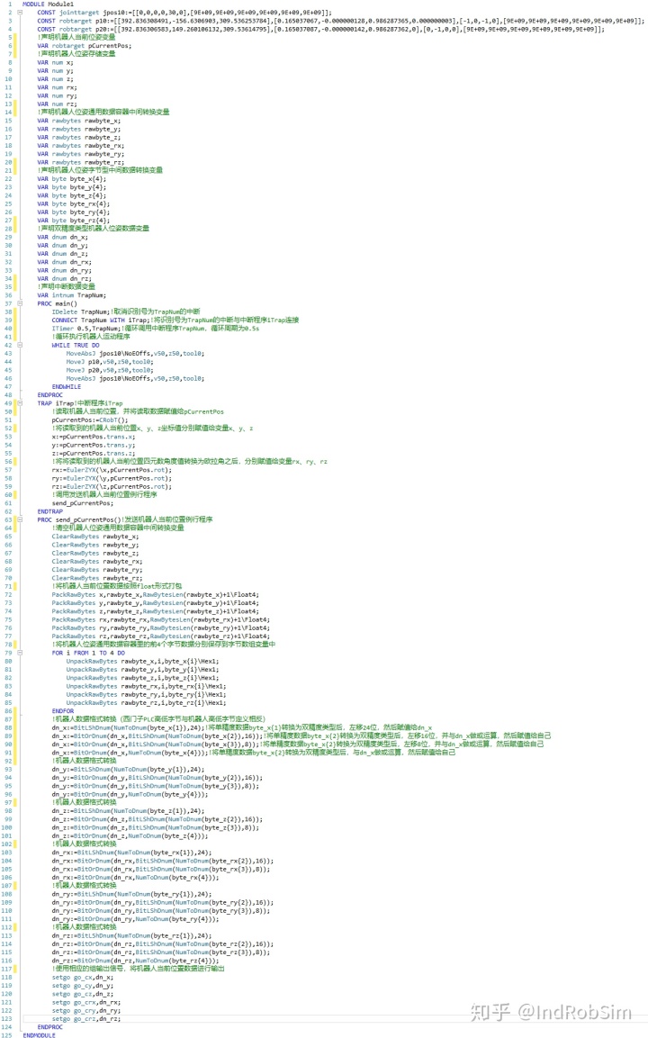The width and height of the screenshot is (648, 1038).
Task: Click 'dn_x:=BitLShDnum(NumToDnum(byte_x{1}),24)' line
Action: tap(242, 727)
